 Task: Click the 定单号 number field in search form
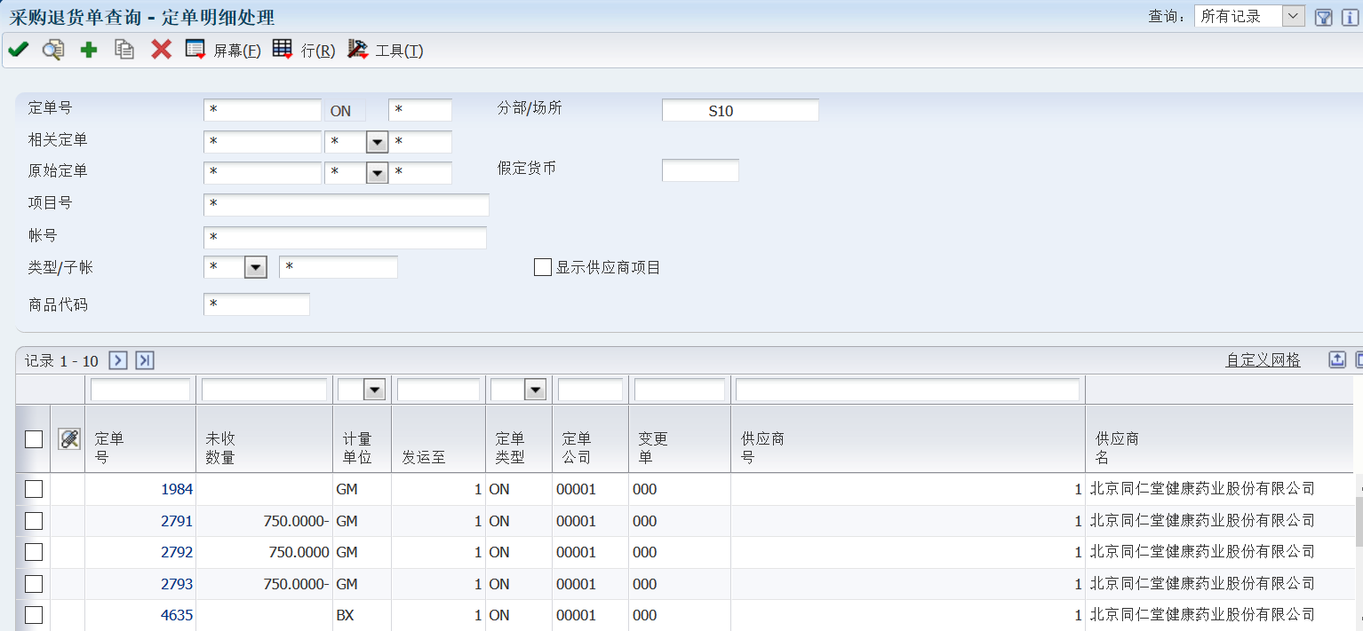click(x=262, y=110)
